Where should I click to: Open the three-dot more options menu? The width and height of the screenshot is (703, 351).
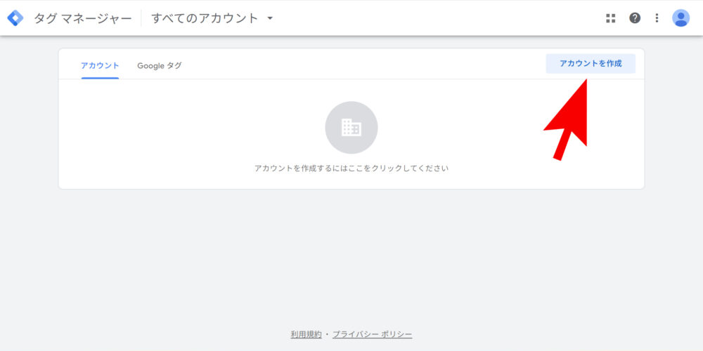657,18
